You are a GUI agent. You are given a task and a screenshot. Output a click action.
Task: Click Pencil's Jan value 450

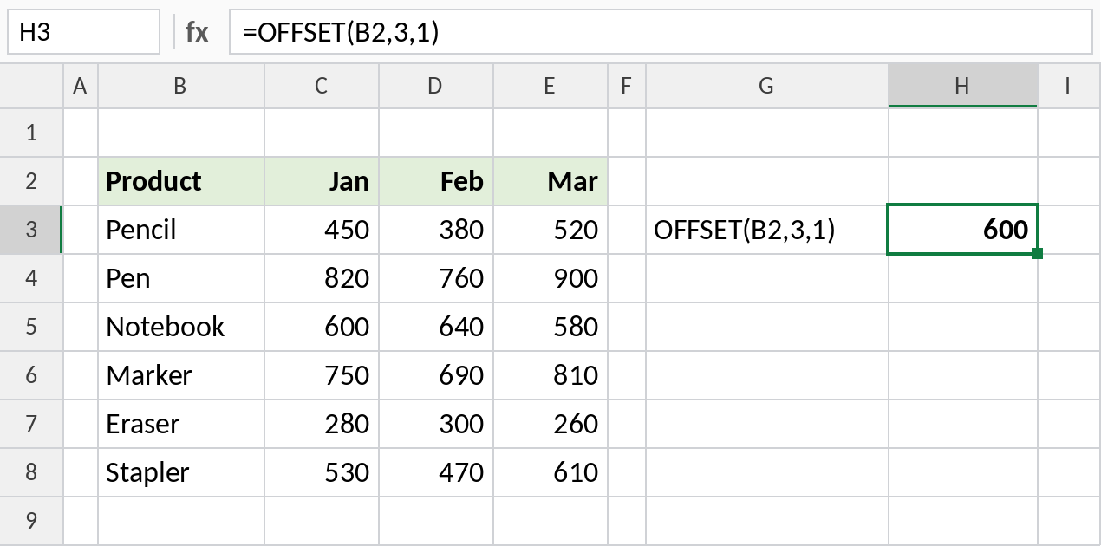click(x=322, y=230)
